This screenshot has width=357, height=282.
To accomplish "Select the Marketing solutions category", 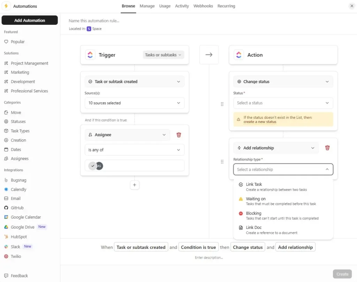I will (x=17, y=72).
